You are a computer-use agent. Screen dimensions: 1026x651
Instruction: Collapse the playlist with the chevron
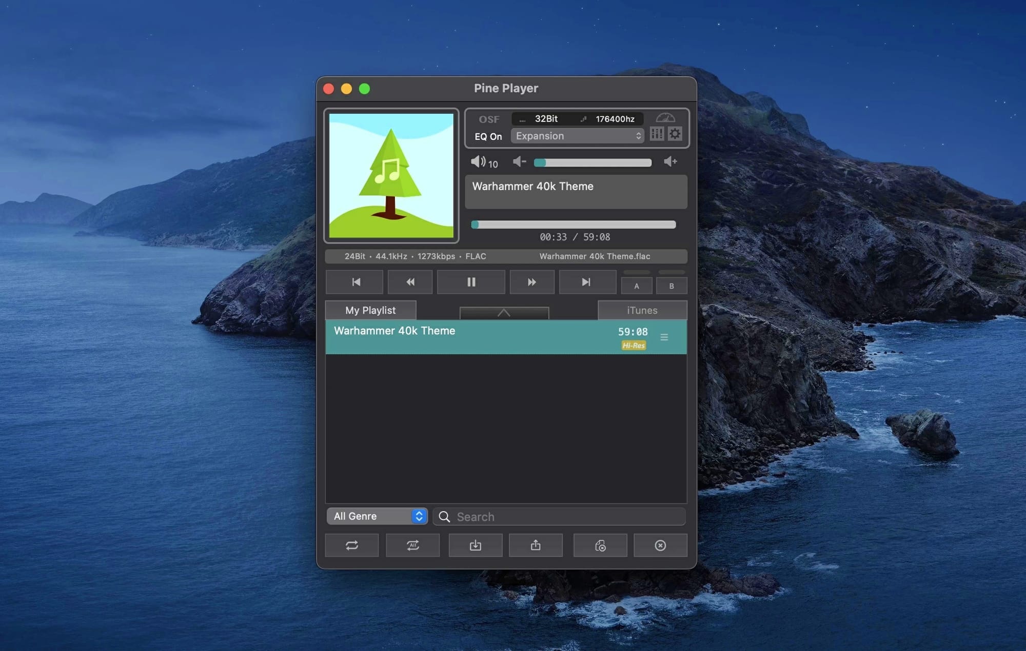click(x=504, y=313)
